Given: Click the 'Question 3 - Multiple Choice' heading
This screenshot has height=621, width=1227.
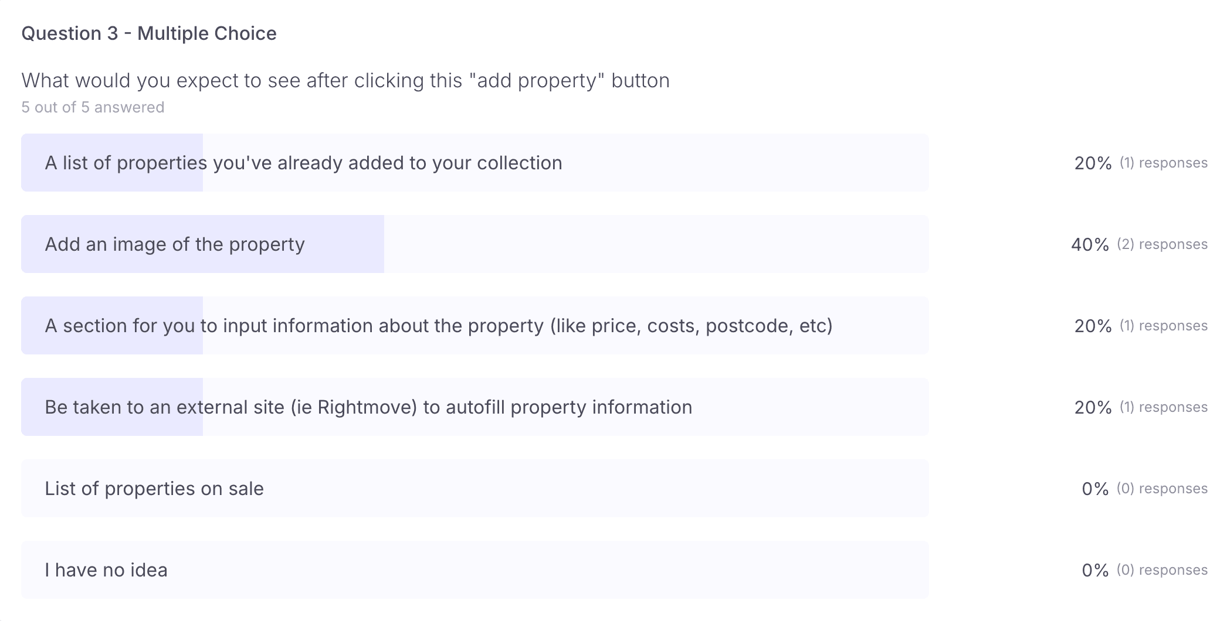Looking at the screenshot, I should pyautogui.click(x=149, y=33).
